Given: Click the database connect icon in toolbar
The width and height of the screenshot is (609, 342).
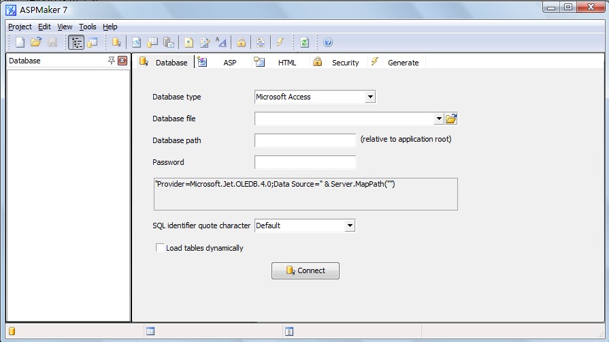Looking at the screenshot, I should 116,42.
